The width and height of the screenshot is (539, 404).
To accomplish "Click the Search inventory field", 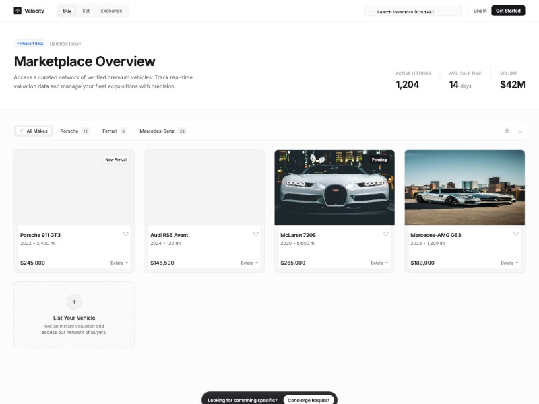I will [x=413, y=11].
